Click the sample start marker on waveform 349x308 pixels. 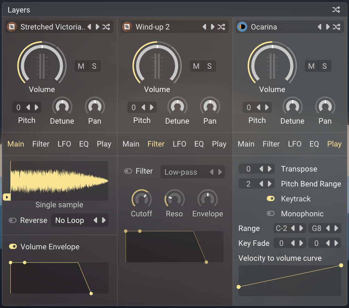pos(7,197)
